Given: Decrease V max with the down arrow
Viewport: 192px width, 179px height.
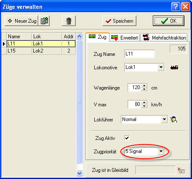Looking at the screenshot, I should tap(144, 106).
